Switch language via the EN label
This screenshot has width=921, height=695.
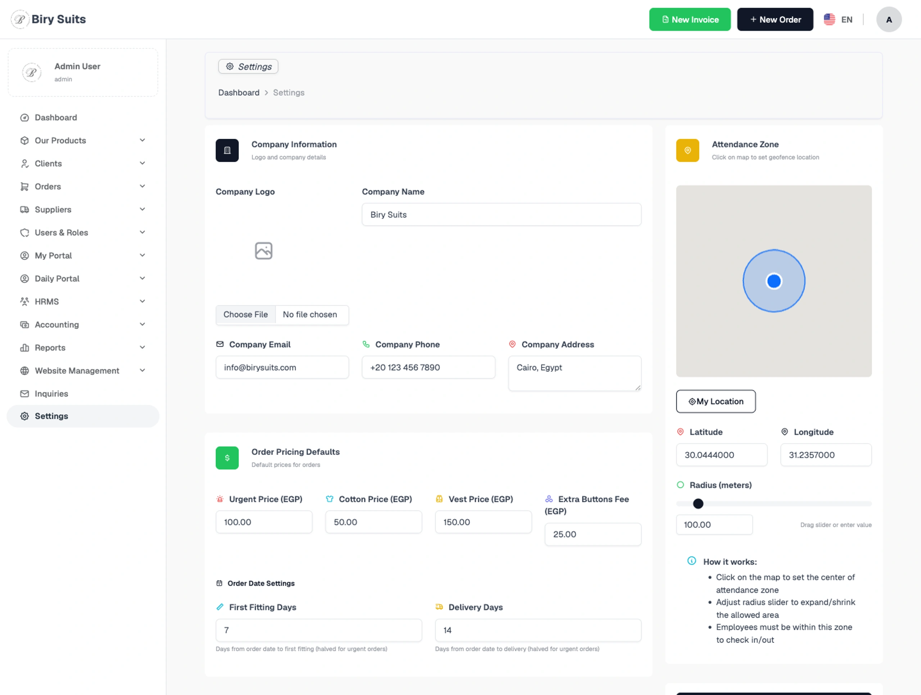(x=847, y=19)
